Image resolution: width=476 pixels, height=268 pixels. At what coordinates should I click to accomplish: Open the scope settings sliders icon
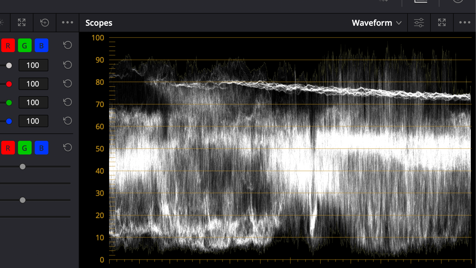419,23
